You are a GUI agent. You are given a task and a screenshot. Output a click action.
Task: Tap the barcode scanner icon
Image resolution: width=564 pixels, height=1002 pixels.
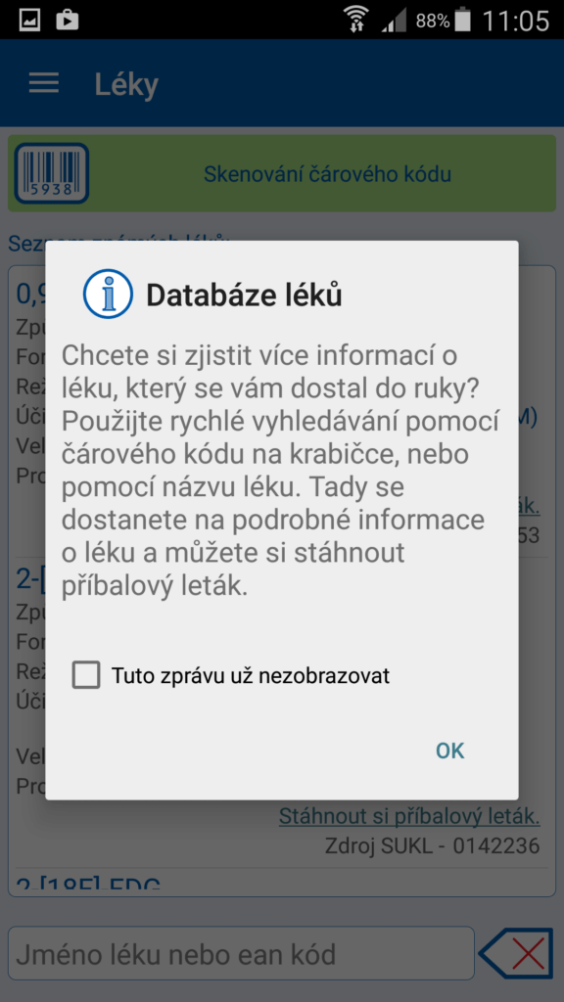click(52, 173)
